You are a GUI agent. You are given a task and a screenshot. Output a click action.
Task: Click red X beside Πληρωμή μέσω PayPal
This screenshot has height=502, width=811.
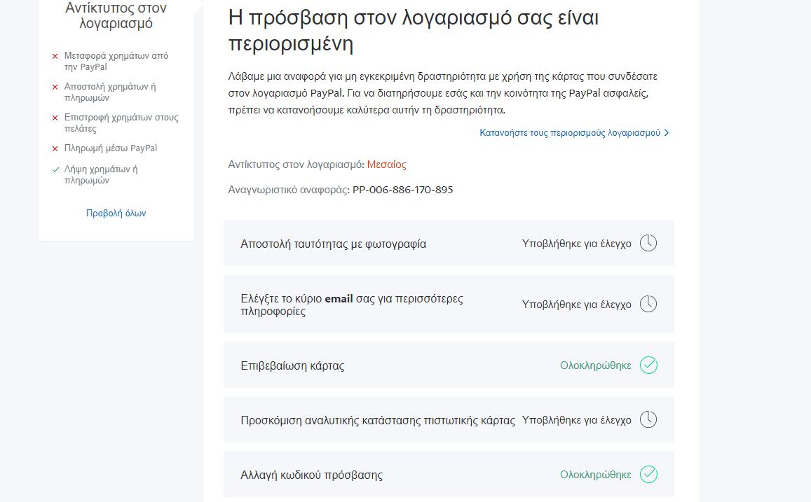[x=55, y=148]
